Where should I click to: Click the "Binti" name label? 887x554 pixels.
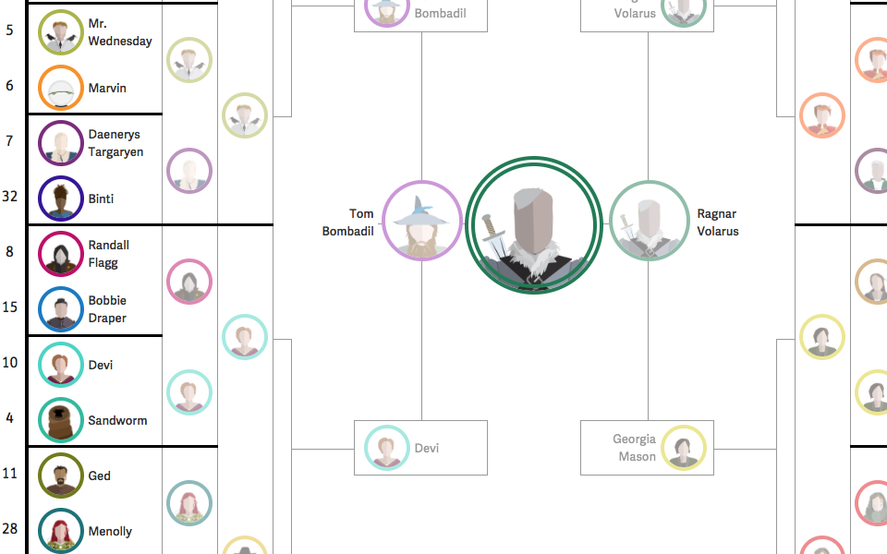pos(101,199)
